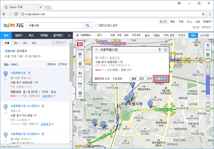Click roadview icon beside 서울특별시청 result
The width and height of the screenshot is (214, 149).
[29, 73]
